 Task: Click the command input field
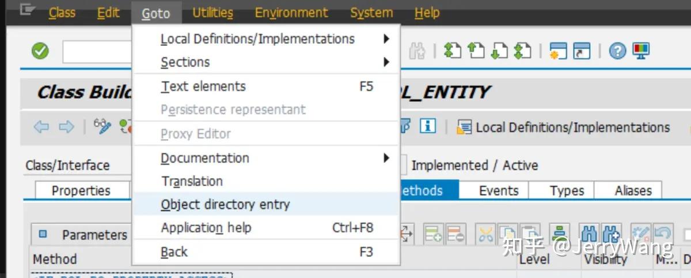(x=98, y=52)
